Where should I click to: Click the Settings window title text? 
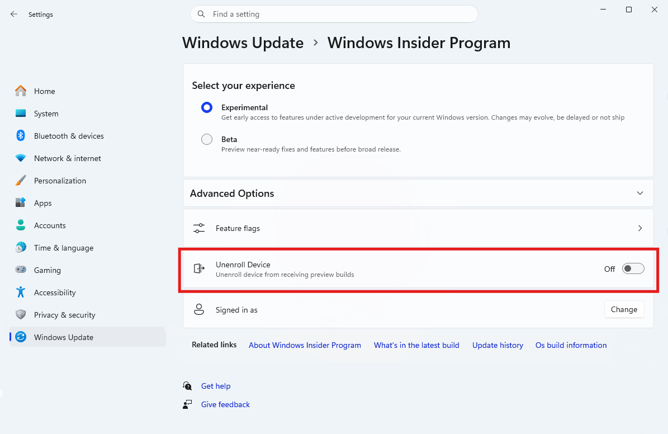point(41,14)
